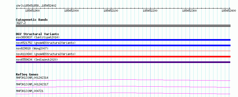This screenshot has height=97, width=238.
Task: Open the Cytogenetic Bands track heading
Action: click(x=32, y=20)
